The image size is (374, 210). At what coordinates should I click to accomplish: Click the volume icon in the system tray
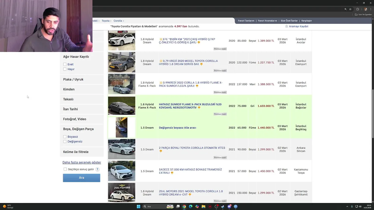pyautogui.click(x=360, y=206)
